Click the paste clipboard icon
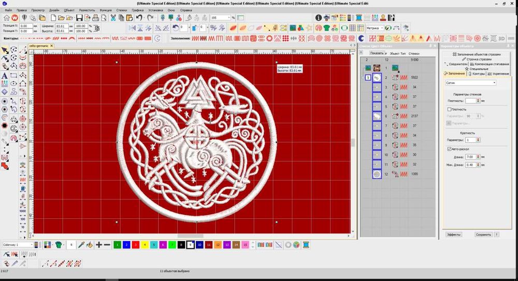 pyautogui.click(x=129, y=18)
